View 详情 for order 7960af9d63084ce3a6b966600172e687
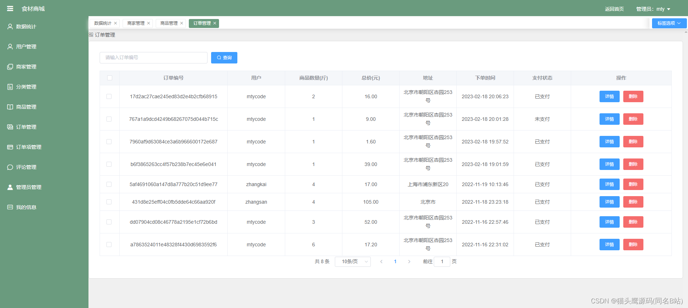The width and height of the screenshot is (688, 308). coord(609,142)
